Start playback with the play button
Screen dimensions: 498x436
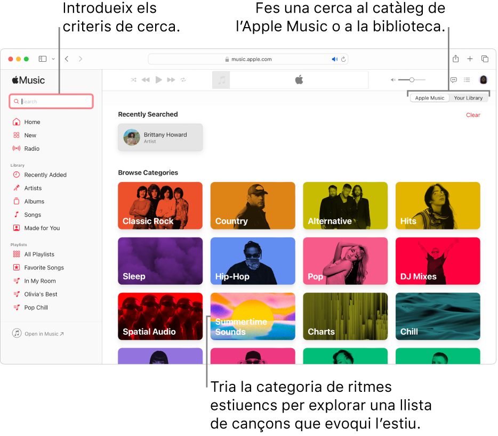[x=158, y=80]
